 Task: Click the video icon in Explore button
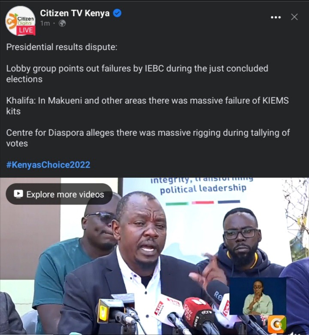pos(18,194)
